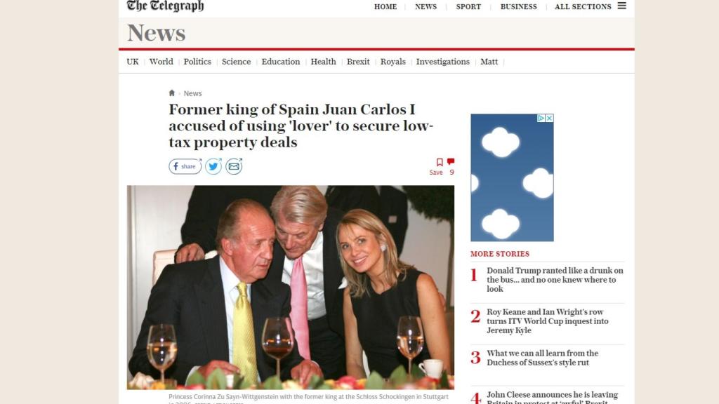Open the Matt cartoons section
Viewport: 719px width, 404px height.
(489, 62)
